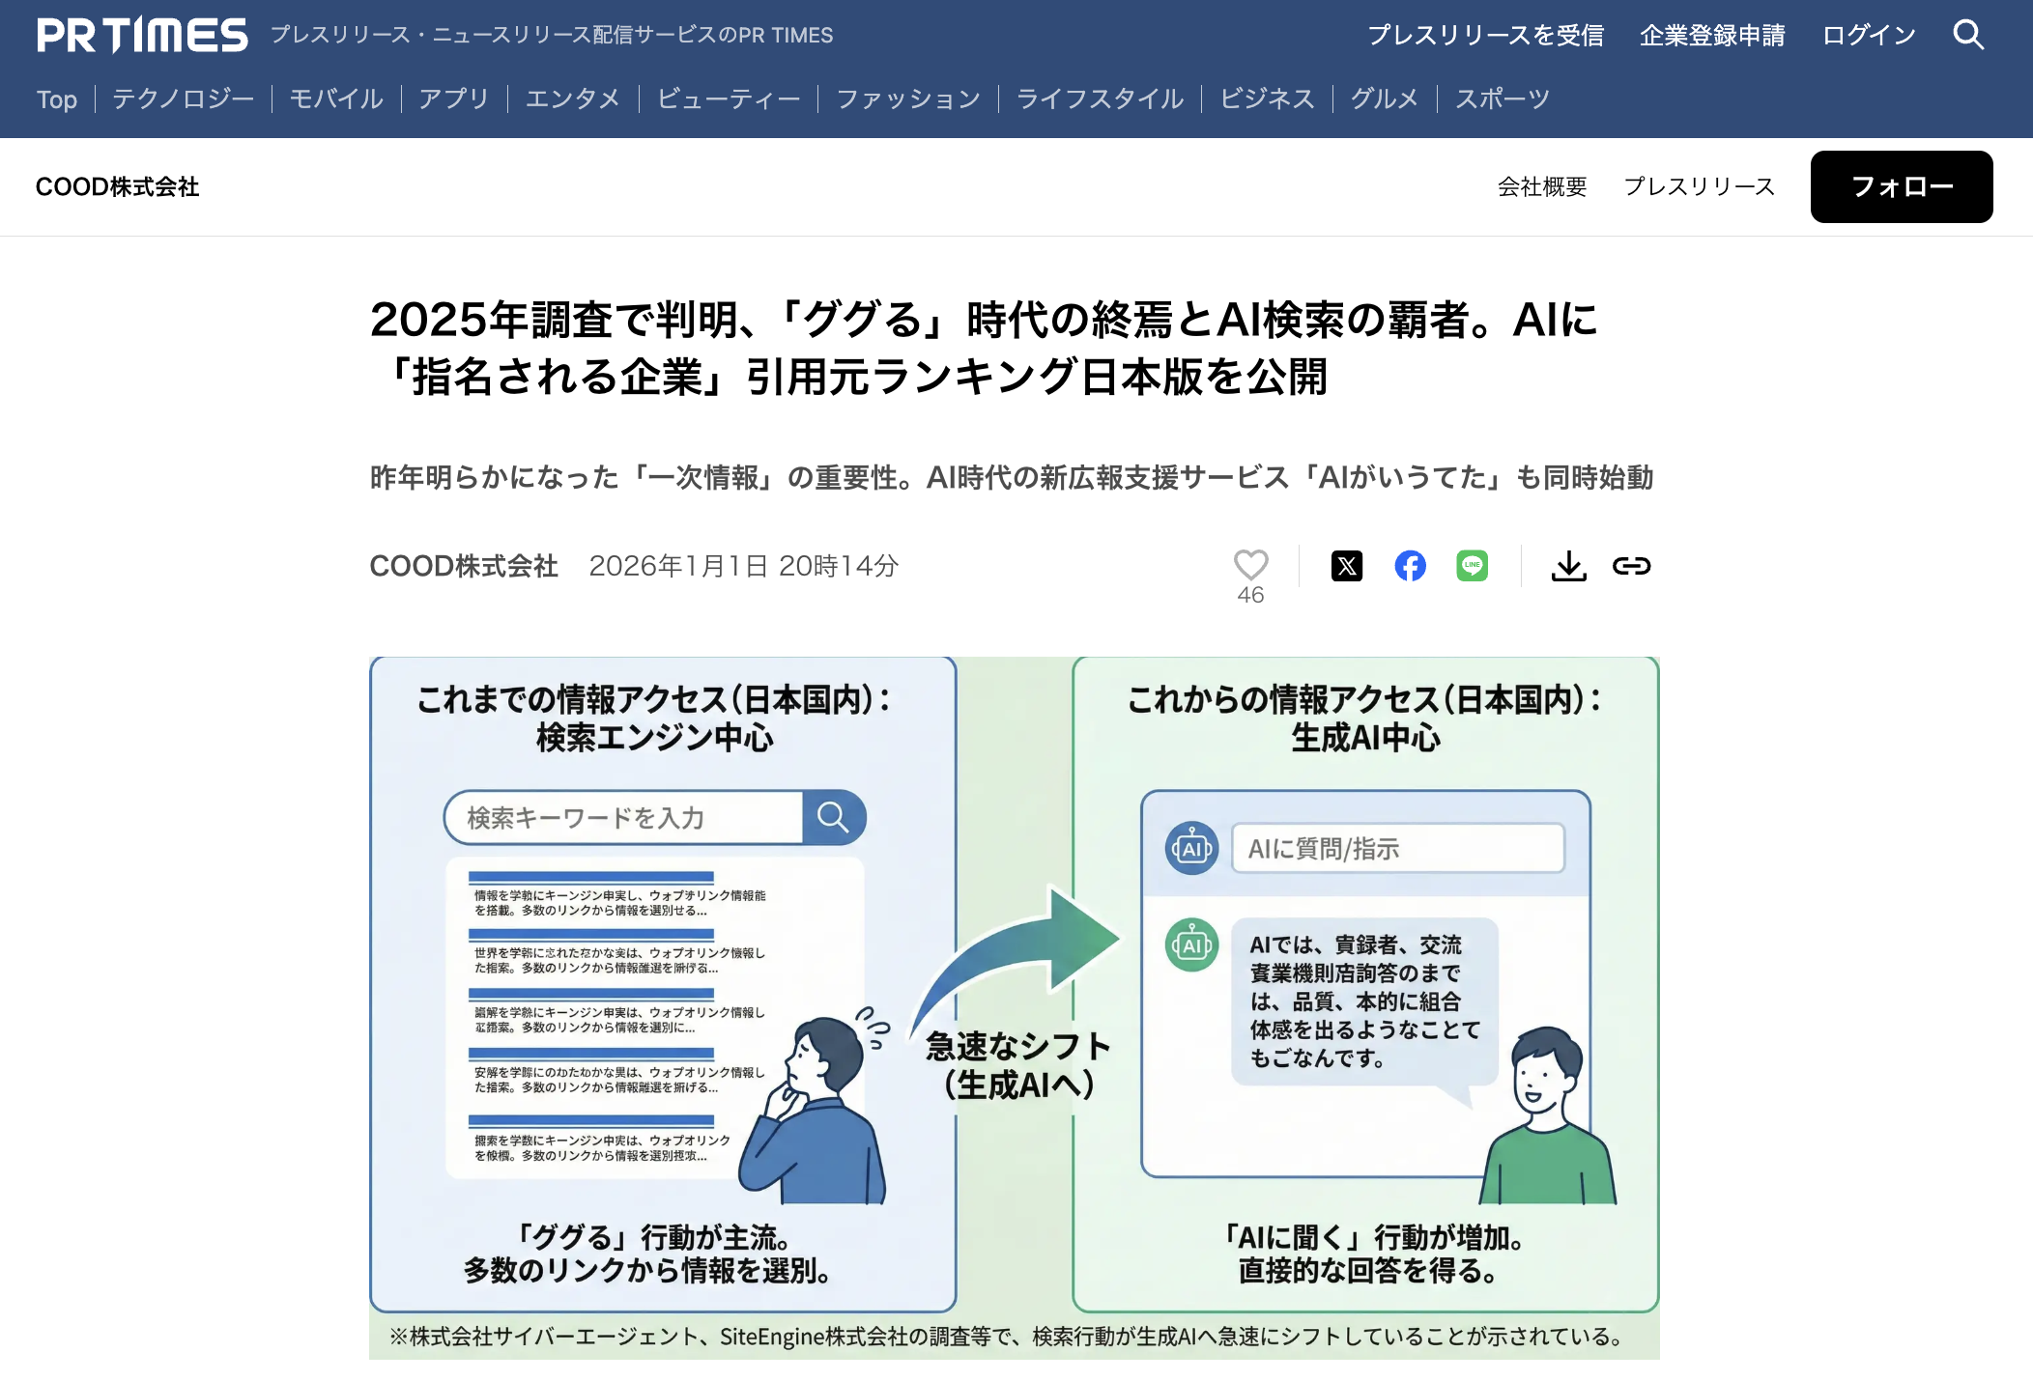2033x1381 pixels.
Task: Go to the Top menu item
Action: click(57, 99)
